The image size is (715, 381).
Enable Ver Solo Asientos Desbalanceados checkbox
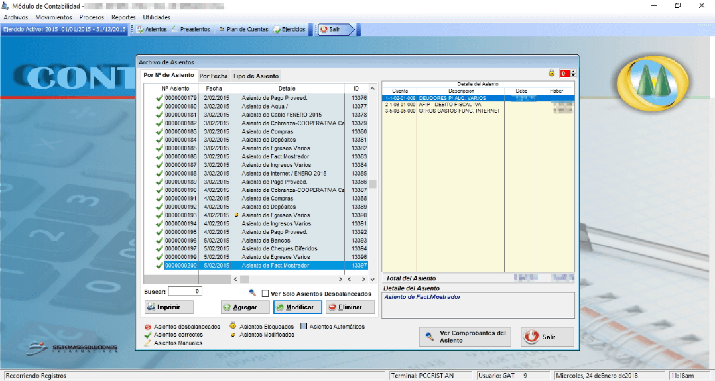point(265,294)
